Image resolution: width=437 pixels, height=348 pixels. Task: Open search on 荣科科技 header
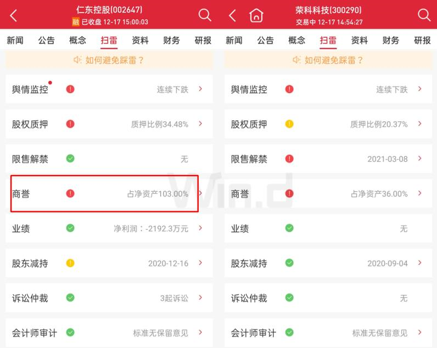pyautogui.click(x=424, y=15)
